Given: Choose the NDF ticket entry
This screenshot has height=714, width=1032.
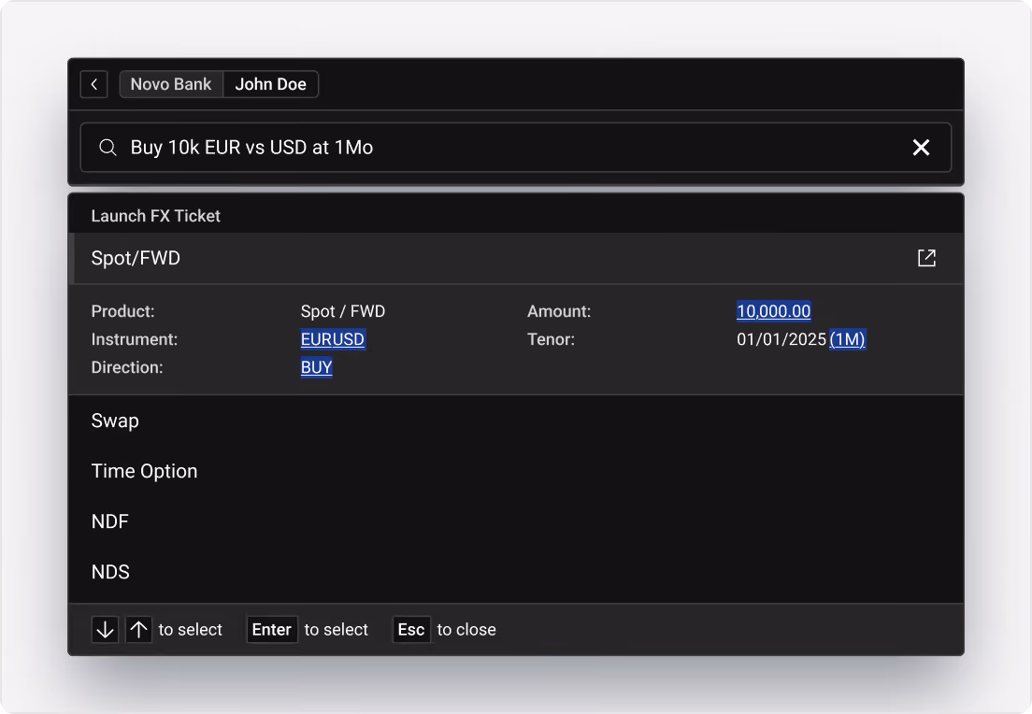Looking at the screenshot, I should [x=516, y=521].
